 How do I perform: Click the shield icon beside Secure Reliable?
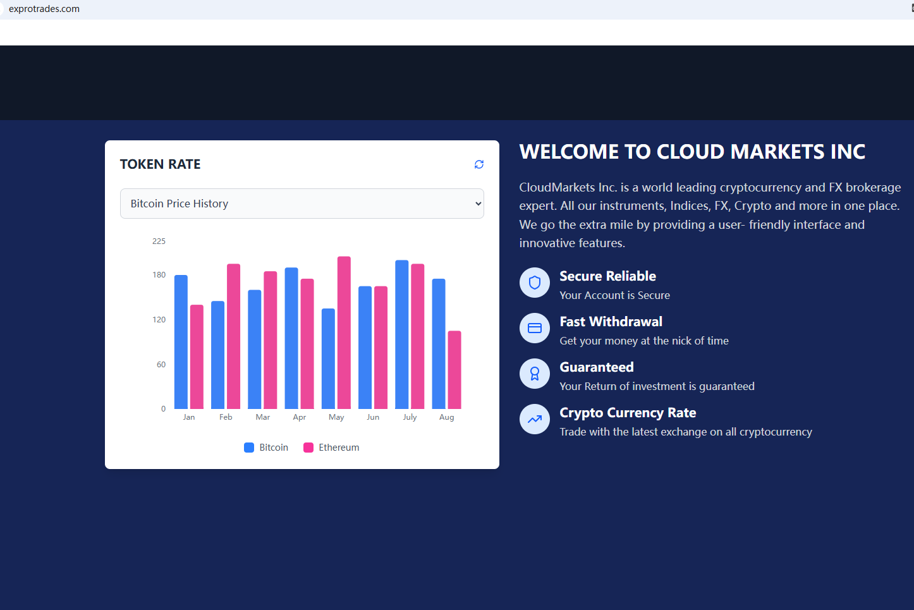[x=535, y=283]
